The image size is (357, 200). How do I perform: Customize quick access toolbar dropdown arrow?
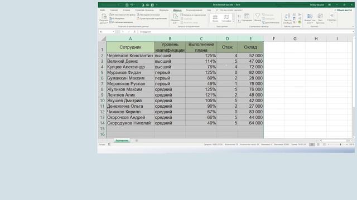pyautogui.click(x=157, y=5)
